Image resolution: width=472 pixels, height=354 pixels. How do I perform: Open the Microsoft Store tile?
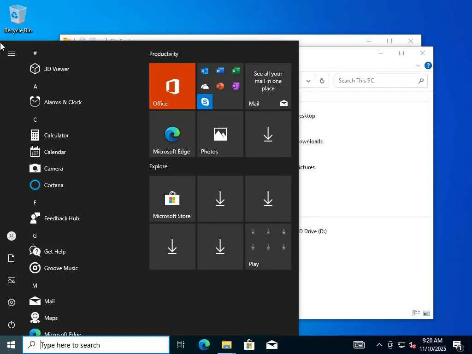point(172,199)
